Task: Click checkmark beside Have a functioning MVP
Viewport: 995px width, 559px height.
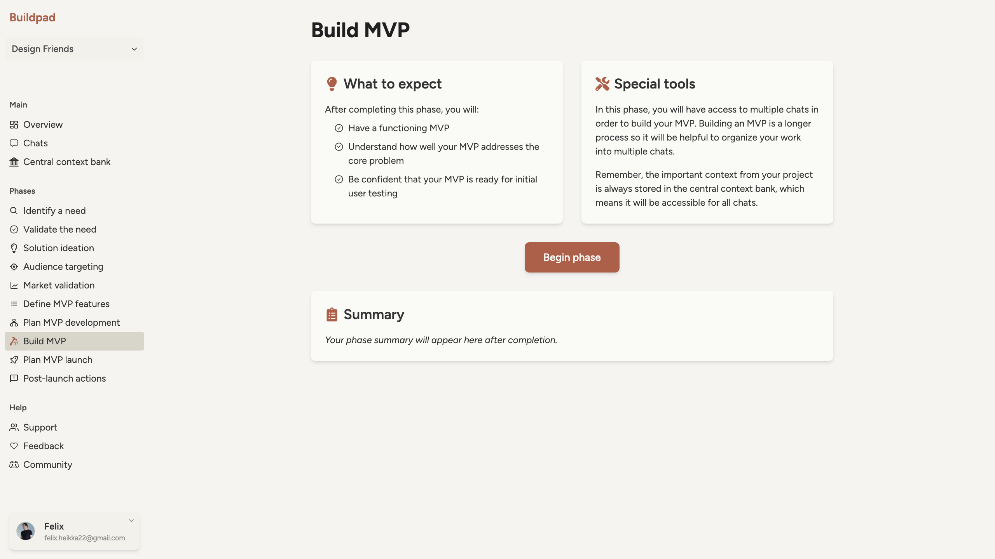Action: click(339, 128)
